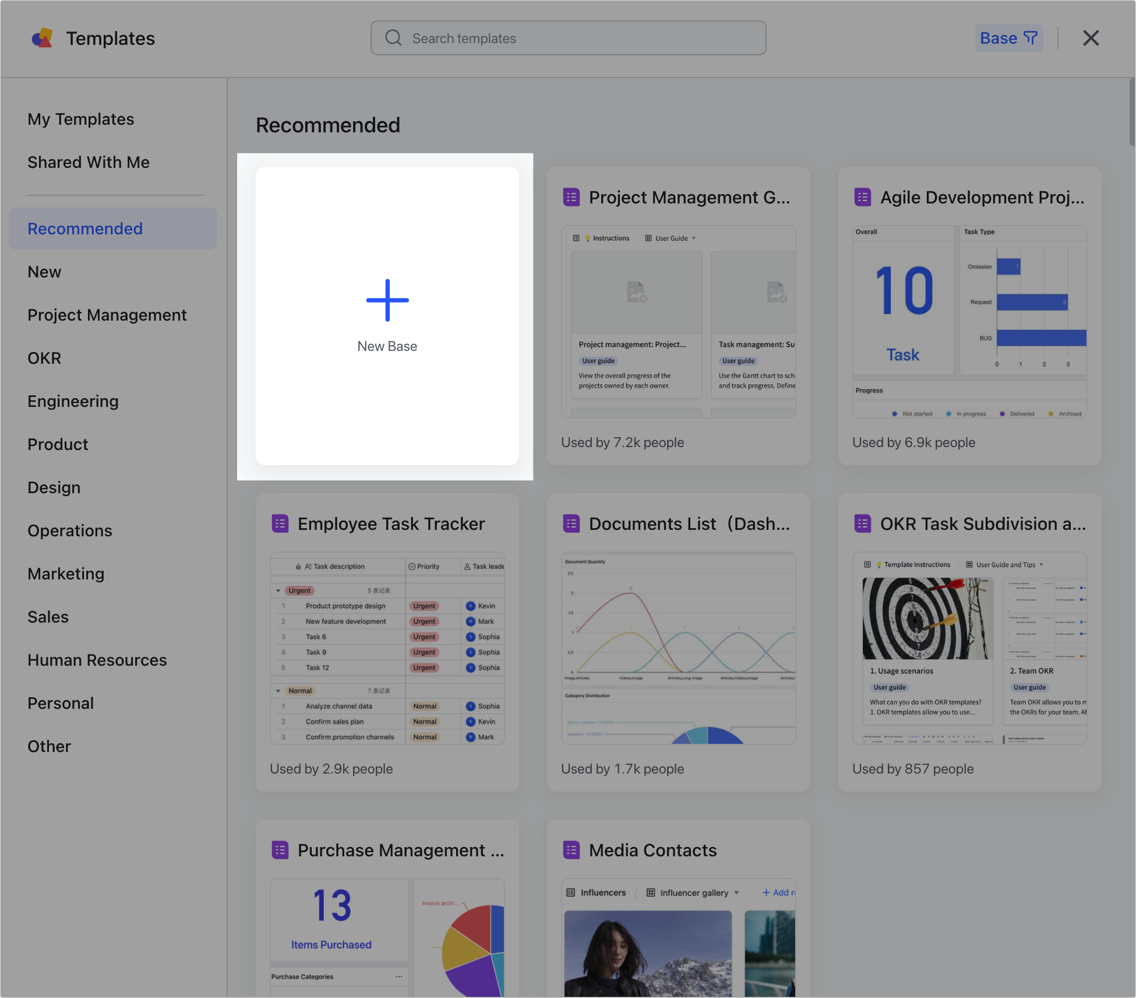Click the base icon on Project Management card
This screenshot has height=998, width=1136.
[571, 197]
